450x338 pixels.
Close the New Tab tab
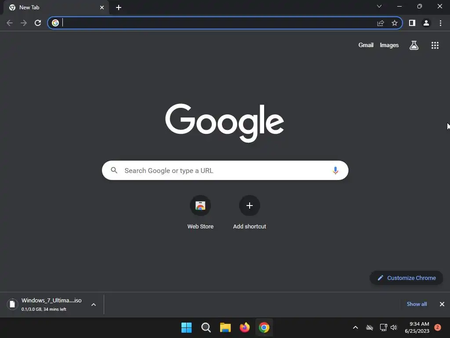click(102, 7)
